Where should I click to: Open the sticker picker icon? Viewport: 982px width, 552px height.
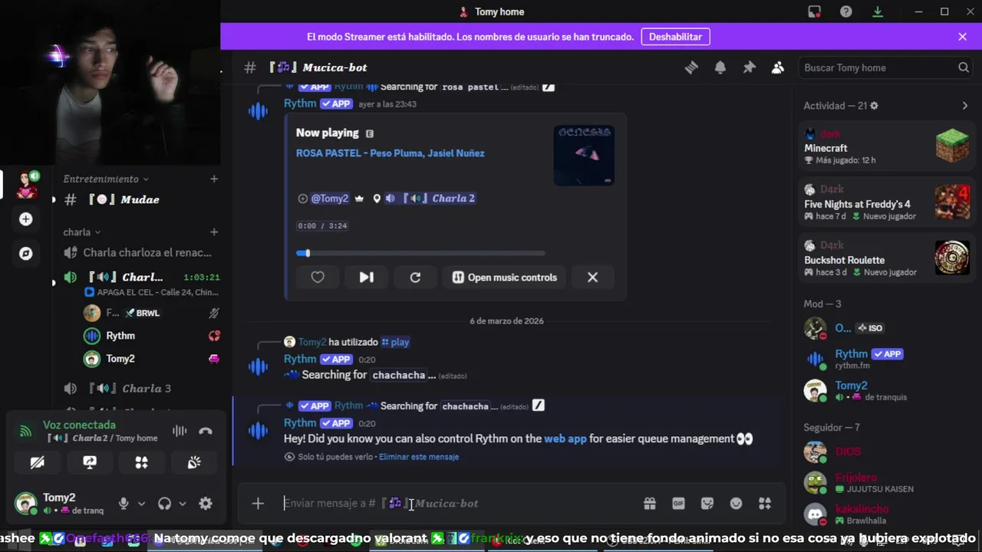pos(707,504)
